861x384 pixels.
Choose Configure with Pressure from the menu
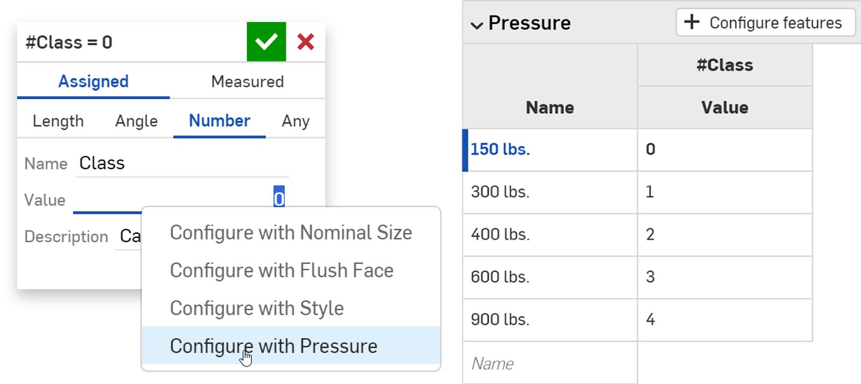(x=273, y=346)
